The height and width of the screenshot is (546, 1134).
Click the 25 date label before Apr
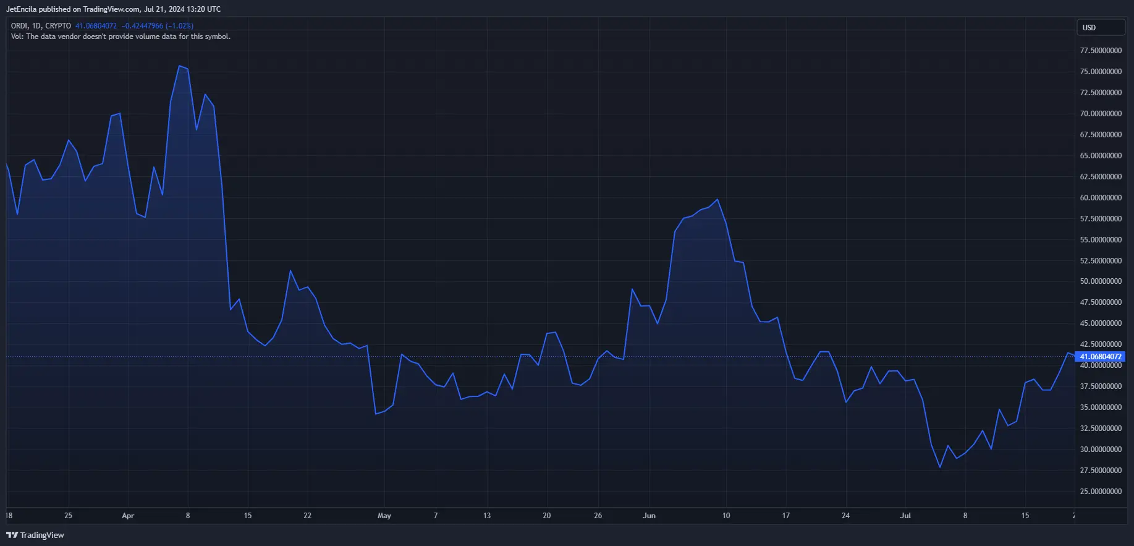click(68, 516)
